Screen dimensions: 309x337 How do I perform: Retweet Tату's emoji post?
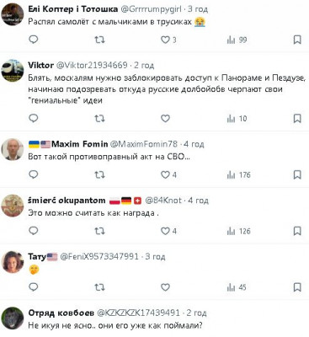99,287
